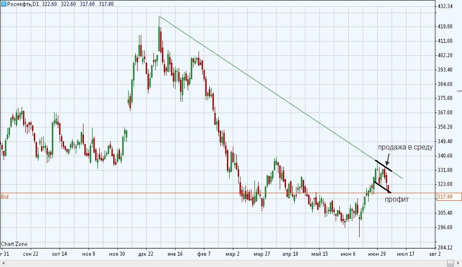Click the upper black channel line
Screen dimensions: 462x267
(x=383, y=166)
